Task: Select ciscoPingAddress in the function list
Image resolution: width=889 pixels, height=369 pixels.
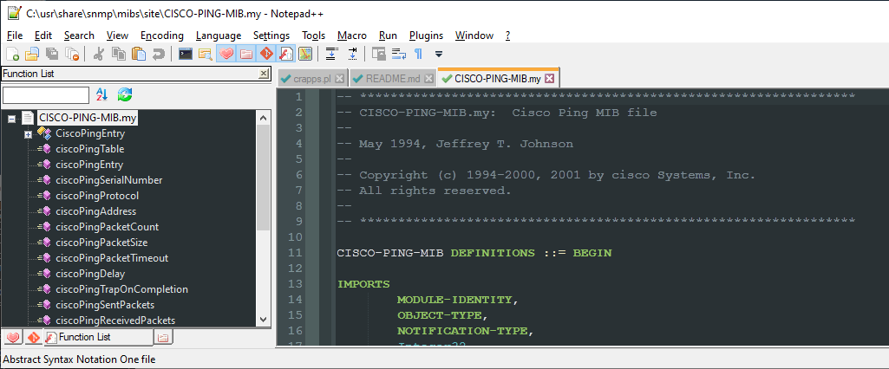Action: 95,211
